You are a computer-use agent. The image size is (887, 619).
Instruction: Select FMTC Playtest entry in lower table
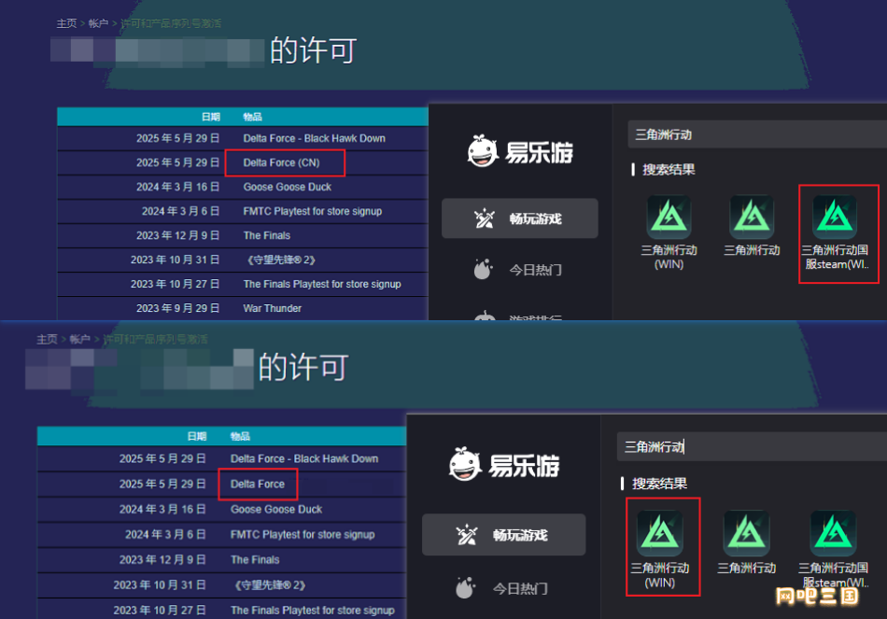tap(303, 534)
